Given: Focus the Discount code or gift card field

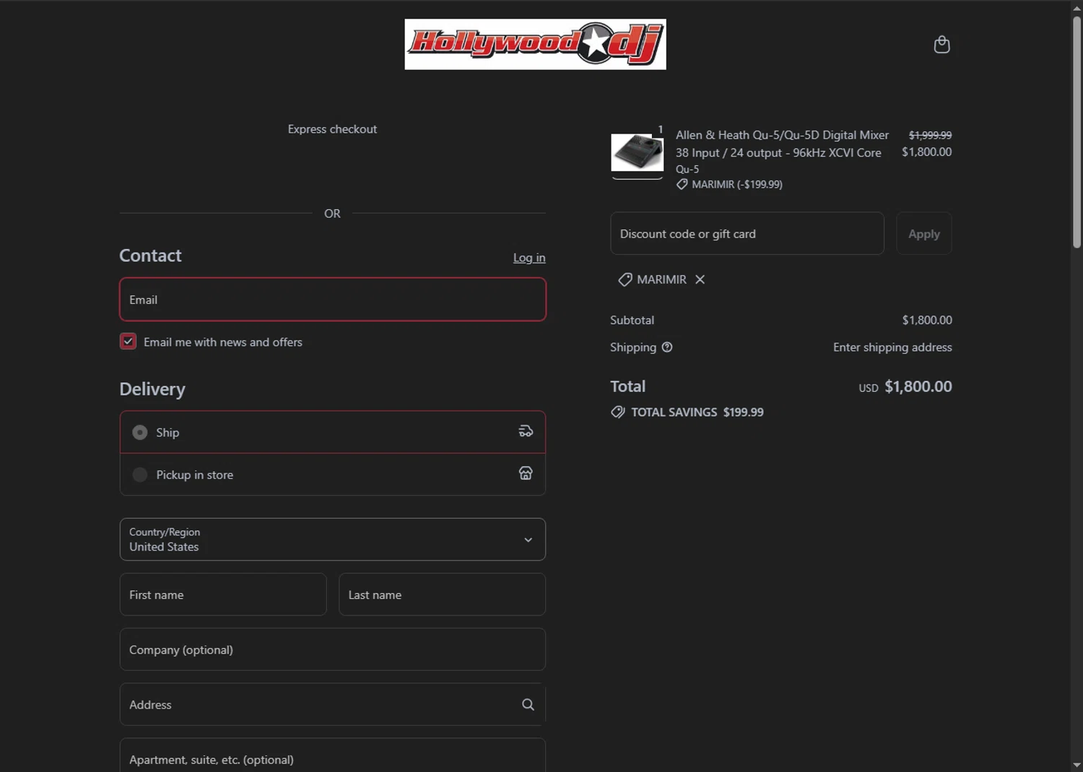Looking at the screenshot, I should [747, 233].
